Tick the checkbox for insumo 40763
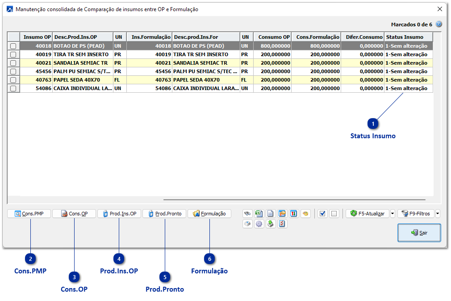 pyautogui.click(x=13, y=80)
